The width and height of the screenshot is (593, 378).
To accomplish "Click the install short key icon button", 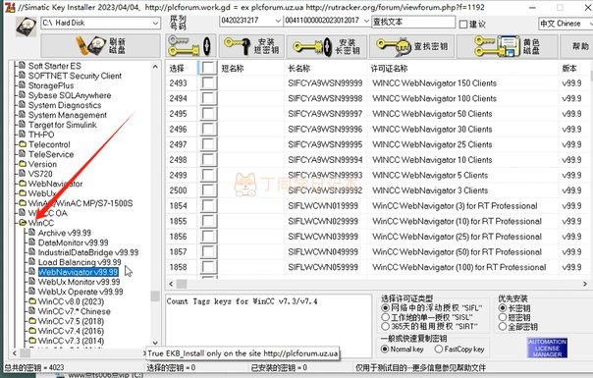I will point(251,46).
